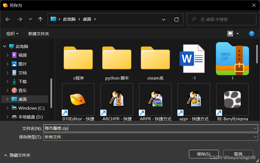The image size is (260, 163).
Task: Open help with the question mark icon
Action: (x=251, y=34)
